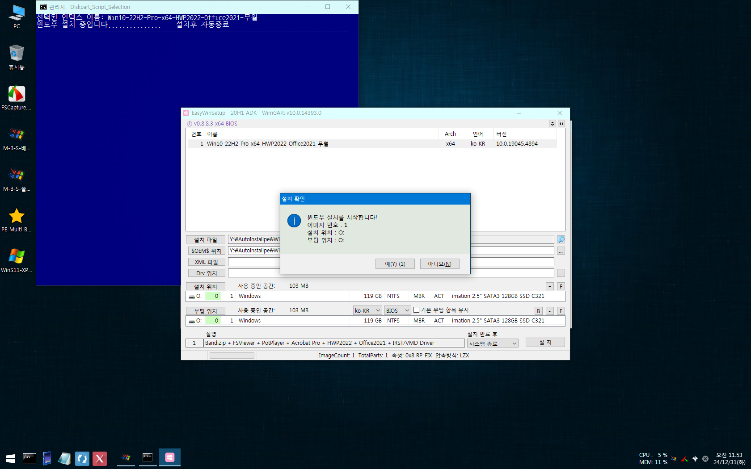The width and height of the screenshot is (751, 469).
Task: Click the $OEM$ 위치 button
Action: point(206,251)
